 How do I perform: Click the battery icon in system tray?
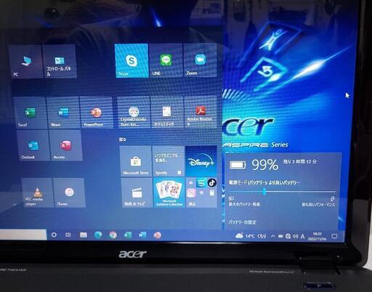[280, 236]
